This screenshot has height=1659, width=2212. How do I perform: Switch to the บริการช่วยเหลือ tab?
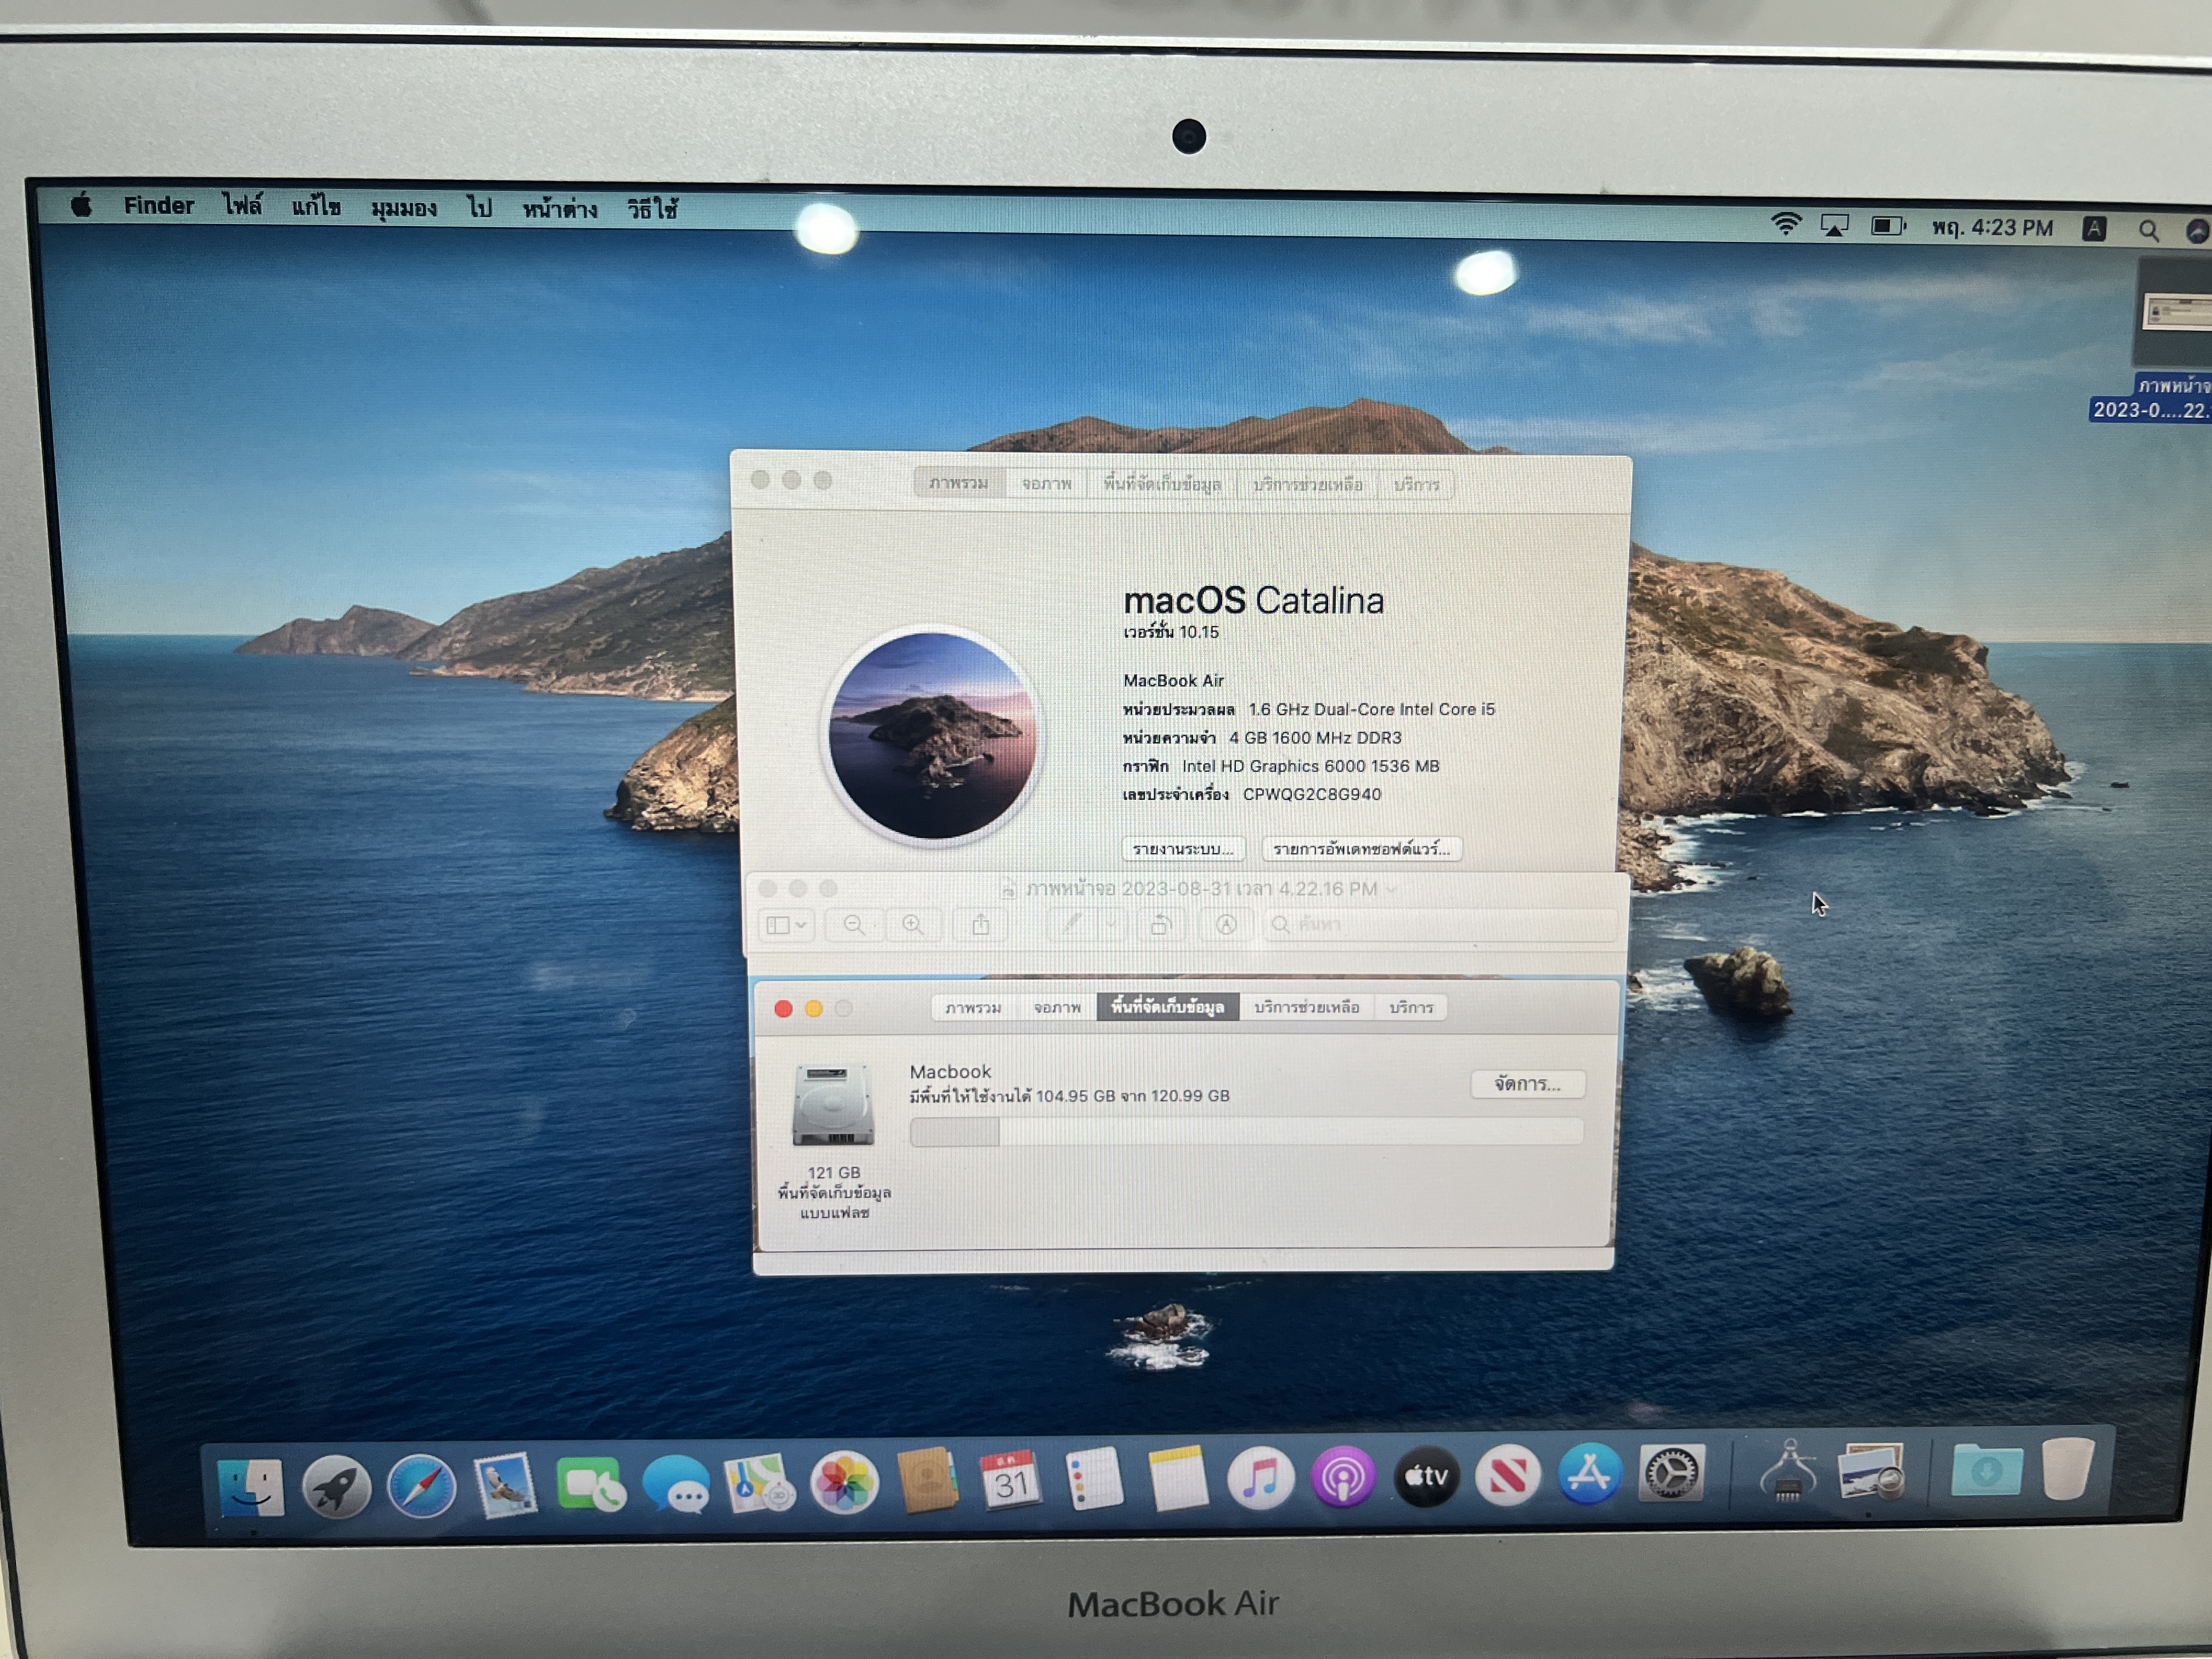click(1306, 1007)
